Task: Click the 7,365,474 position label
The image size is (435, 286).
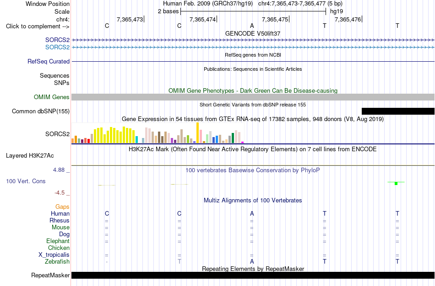Action: point(202,19)
